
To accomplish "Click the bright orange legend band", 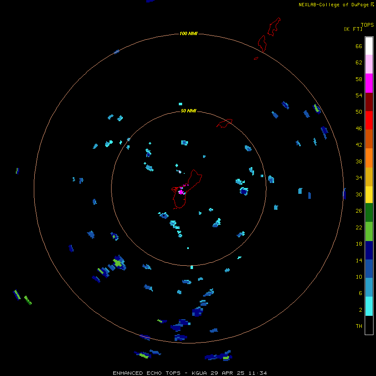I will 369,158.
